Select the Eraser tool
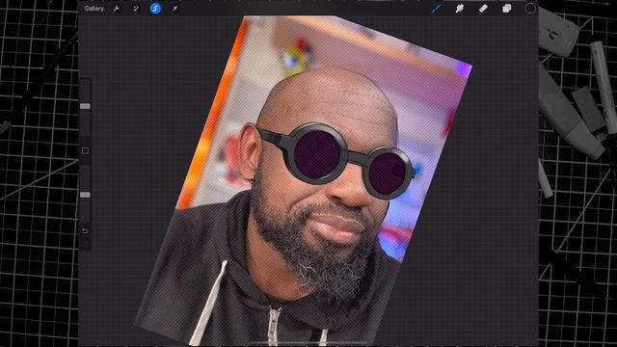Image resolution: width=617 pixels, height=347 pixels. (x=483, y=9)
